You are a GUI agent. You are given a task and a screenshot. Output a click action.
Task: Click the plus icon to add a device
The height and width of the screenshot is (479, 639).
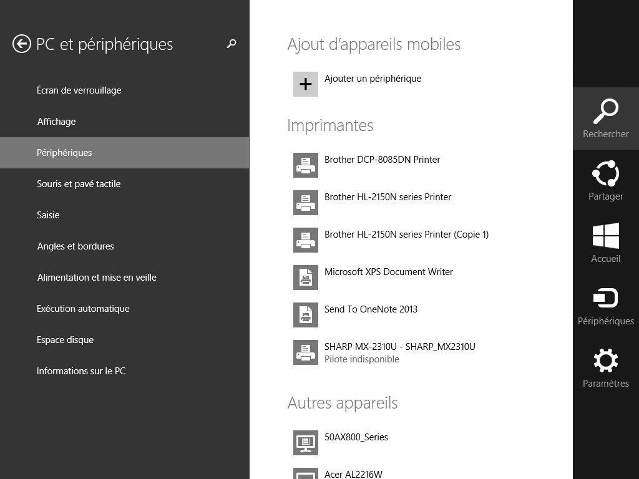306,84
